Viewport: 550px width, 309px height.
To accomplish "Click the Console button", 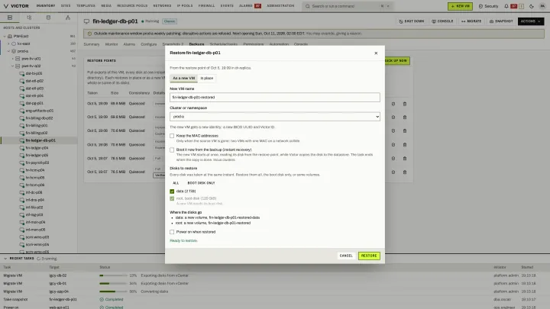I will click(442, 21).
